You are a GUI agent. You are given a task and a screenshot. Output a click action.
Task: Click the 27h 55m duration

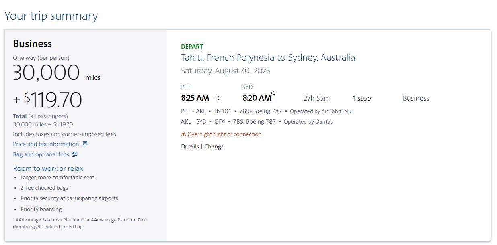coord(316,98)
